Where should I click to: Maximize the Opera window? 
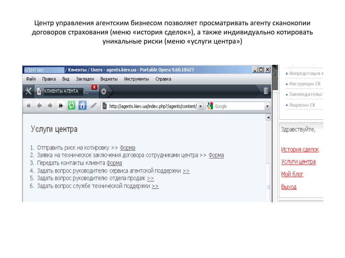261,70
